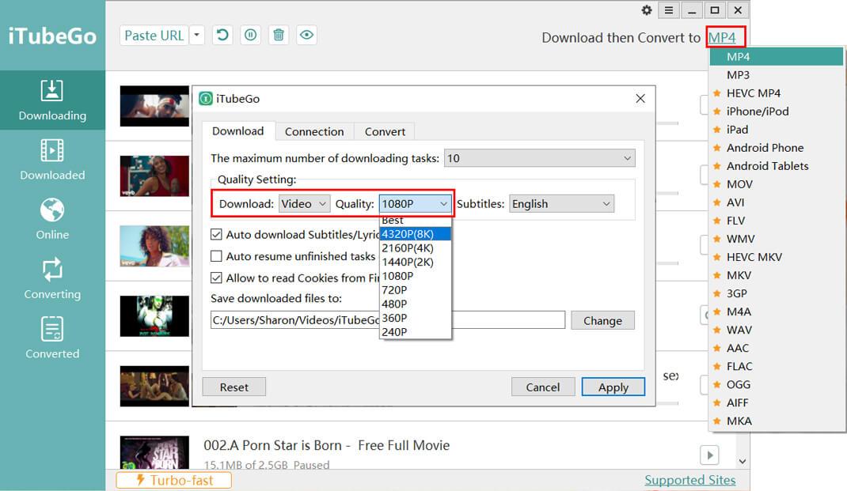Choose AVI format option
Screen dimensions: 847x491
coord(777,202)
